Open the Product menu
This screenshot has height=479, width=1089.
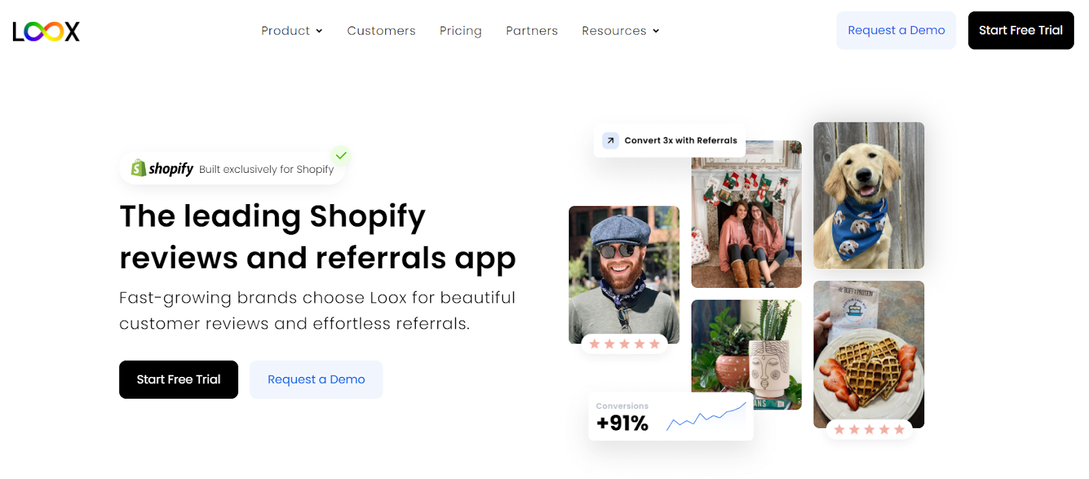click(292, 31)
